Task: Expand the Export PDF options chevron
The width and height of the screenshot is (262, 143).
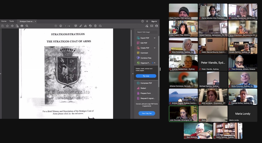Action: (x=155, y=38)
